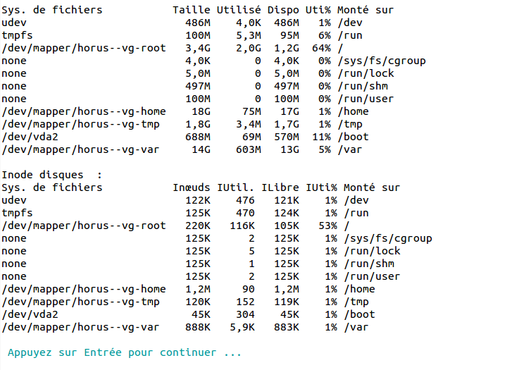Click the 64% usage value for root

[x=321, y=48]
